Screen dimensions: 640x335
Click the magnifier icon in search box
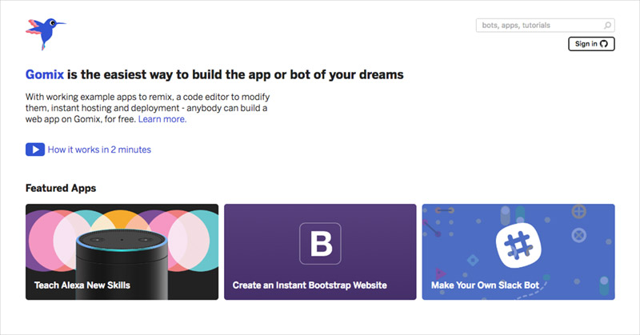(607, 26)
